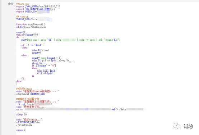Screen dimensions: 199x135
Task: Click the "while(($count<5))" line
Action: (x=27, y=35)
